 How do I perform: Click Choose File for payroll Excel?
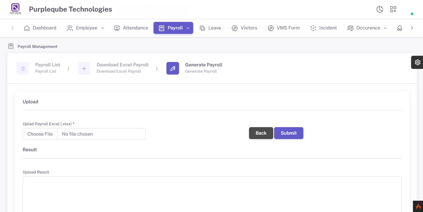[x=40, y=134]
